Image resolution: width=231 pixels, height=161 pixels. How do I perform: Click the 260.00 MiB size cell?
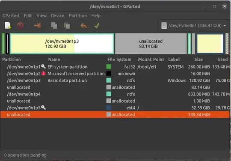pos(199,67)
